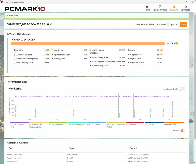Image resolution: width=196 pixels, height=164 pixels.
Task: Open the Benchmarks gauge icon
Action: click(x=160, y=7)
